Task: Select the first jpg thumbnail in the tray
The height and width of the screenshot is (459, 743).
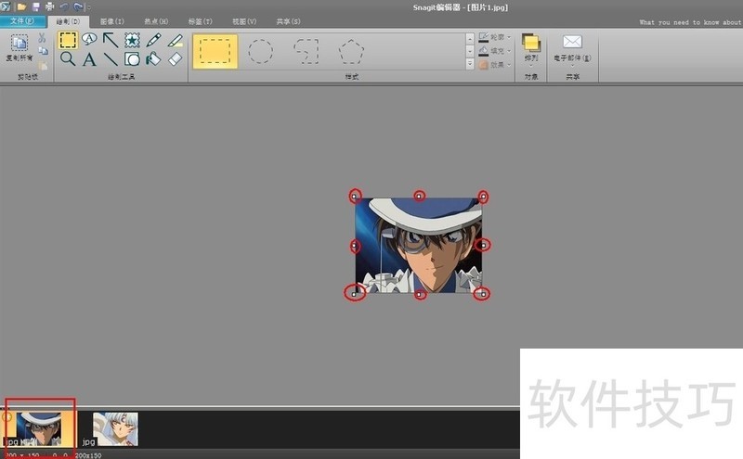Action: pos(39,428)
